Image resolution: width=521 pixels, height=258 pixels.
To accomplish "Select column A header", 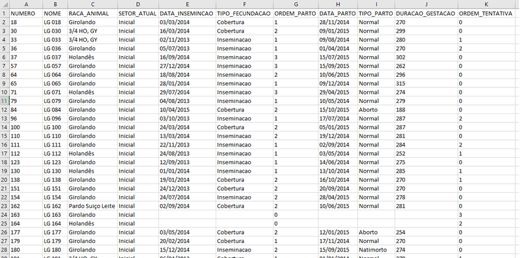I will 26,5.
